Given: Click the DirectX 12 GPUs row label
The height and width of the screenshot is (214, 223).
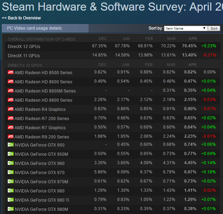Looking at the screenshot, I should pos(24,47).
